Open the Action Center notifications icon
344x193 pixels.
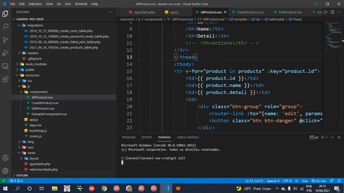(337, 188)
